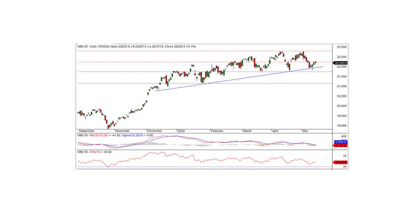Screen dimensions: 420x216
Task: Click the red MACD value tag
Action: 340,146
